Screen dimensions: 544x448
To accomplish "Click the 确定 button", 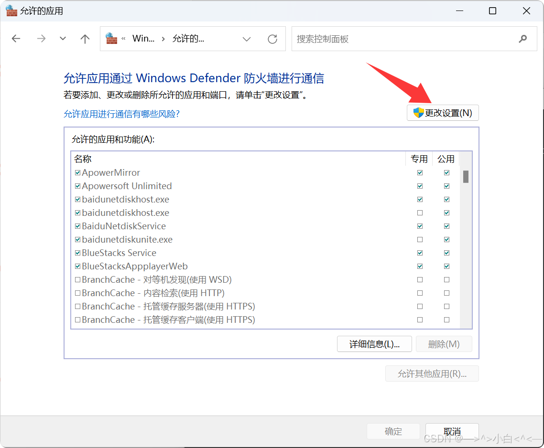I will (393, 431).
